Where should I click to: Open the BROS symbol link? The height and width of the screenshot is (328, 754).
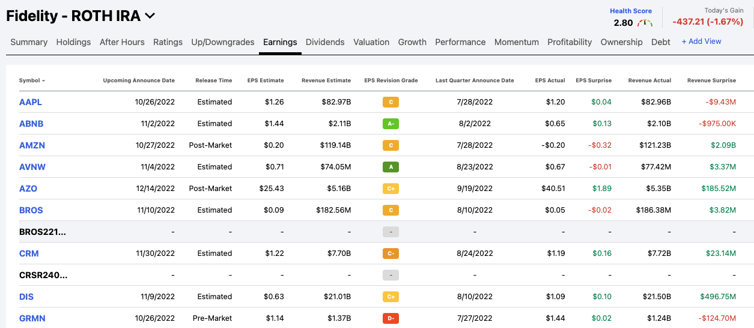pos(31,210)
